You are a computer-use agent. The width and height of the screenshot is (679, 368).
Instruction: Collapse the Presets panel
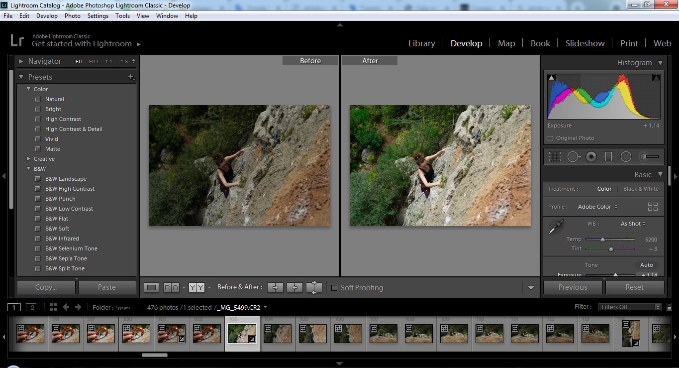pos(21,77)
